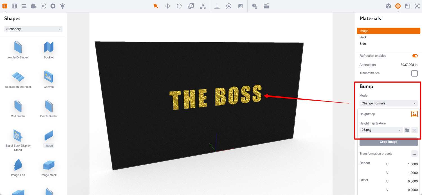Open Transformation presets ellipsis menu
This screenshot has height=195, width=422.
[414, 154]
